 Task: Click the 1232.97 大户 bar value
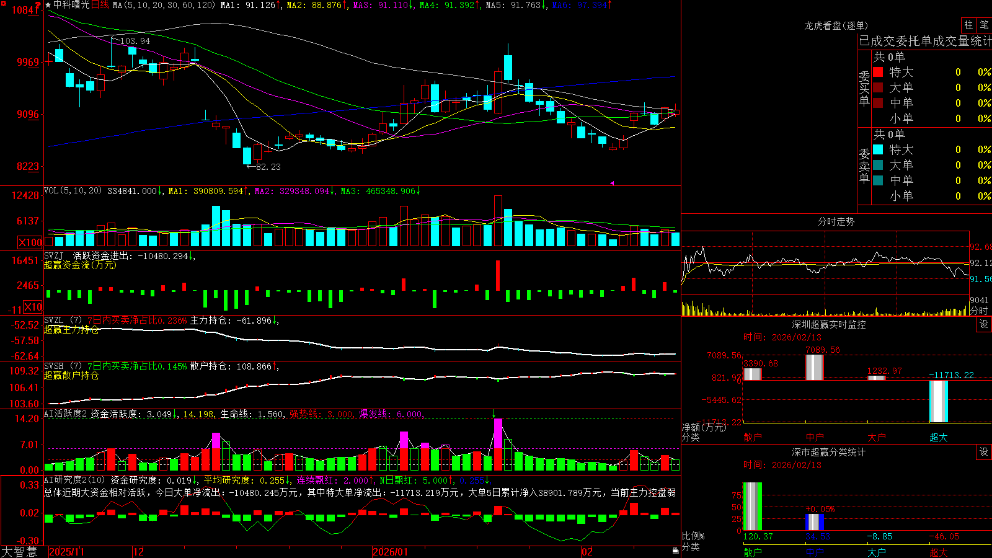tap(885, 371)
